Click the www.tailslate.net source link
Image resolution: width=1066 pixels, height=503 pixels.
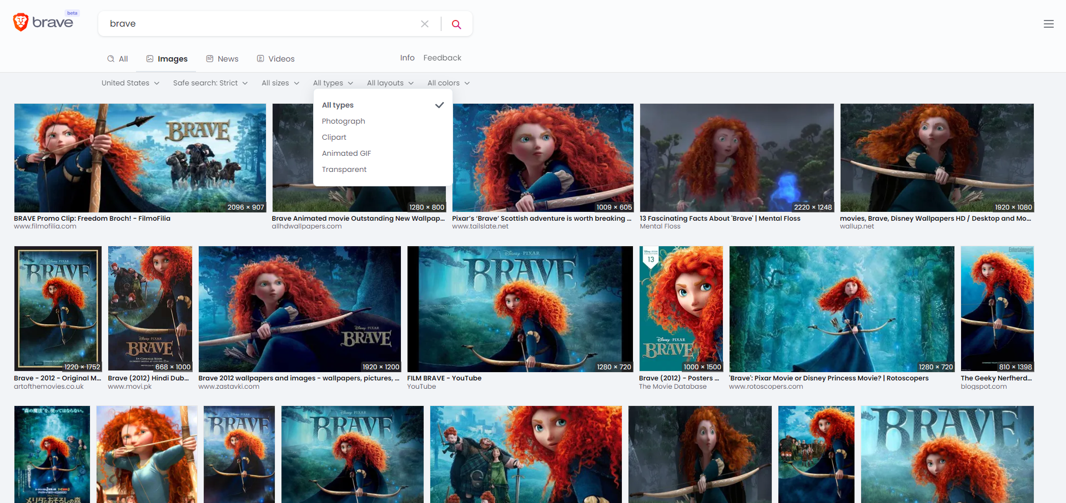click(x=480, y=226)
